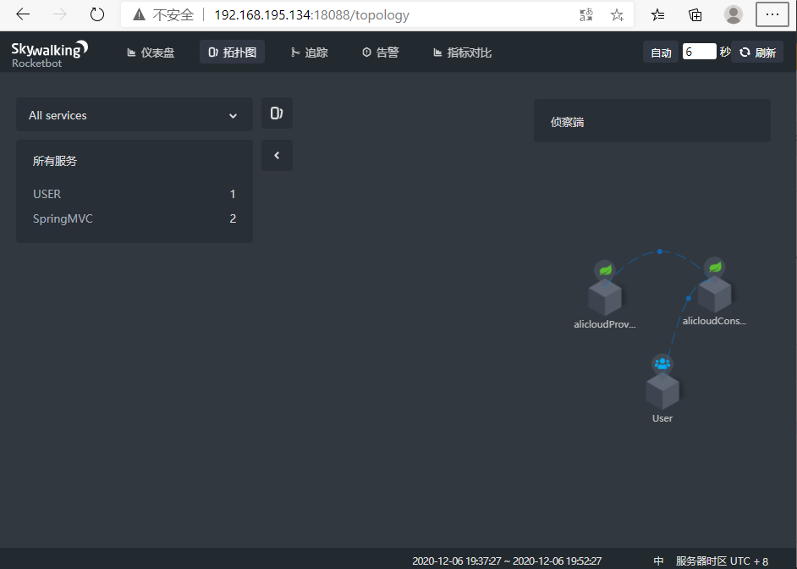The width and height of the screenshot is (797, 569).
Task: Click the clock icon on 追踪 menu item
Action: pyautogui.click(x=295, y=52)
